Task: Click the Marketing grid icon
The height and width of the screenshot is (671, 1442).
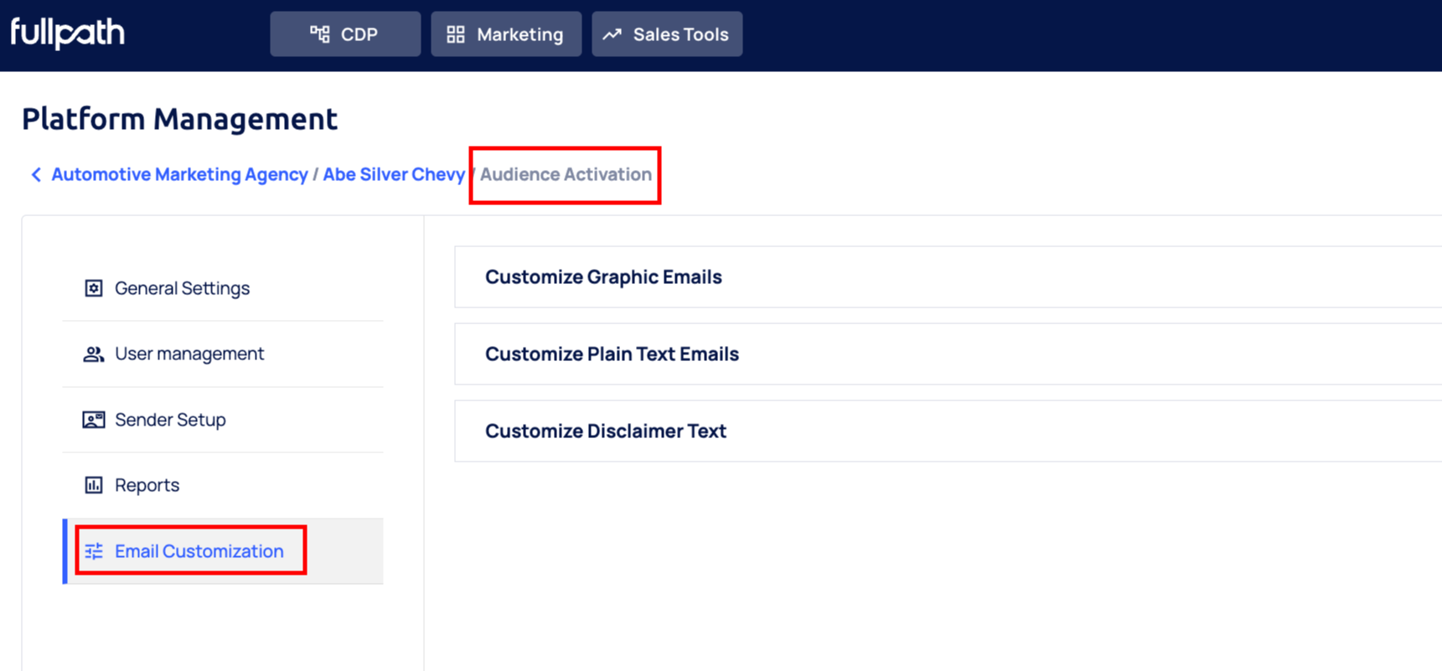Action: (x=455, y=34)
